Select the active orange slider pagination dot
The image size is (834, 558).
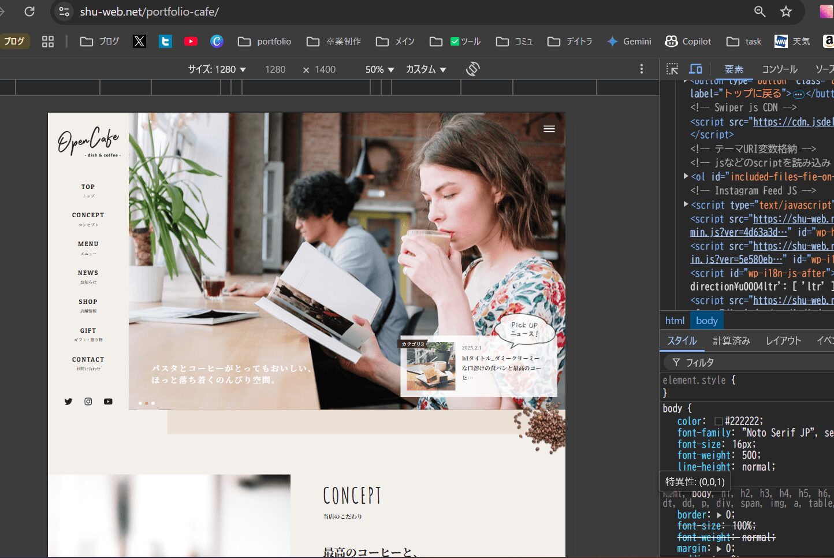coord(146,403)
